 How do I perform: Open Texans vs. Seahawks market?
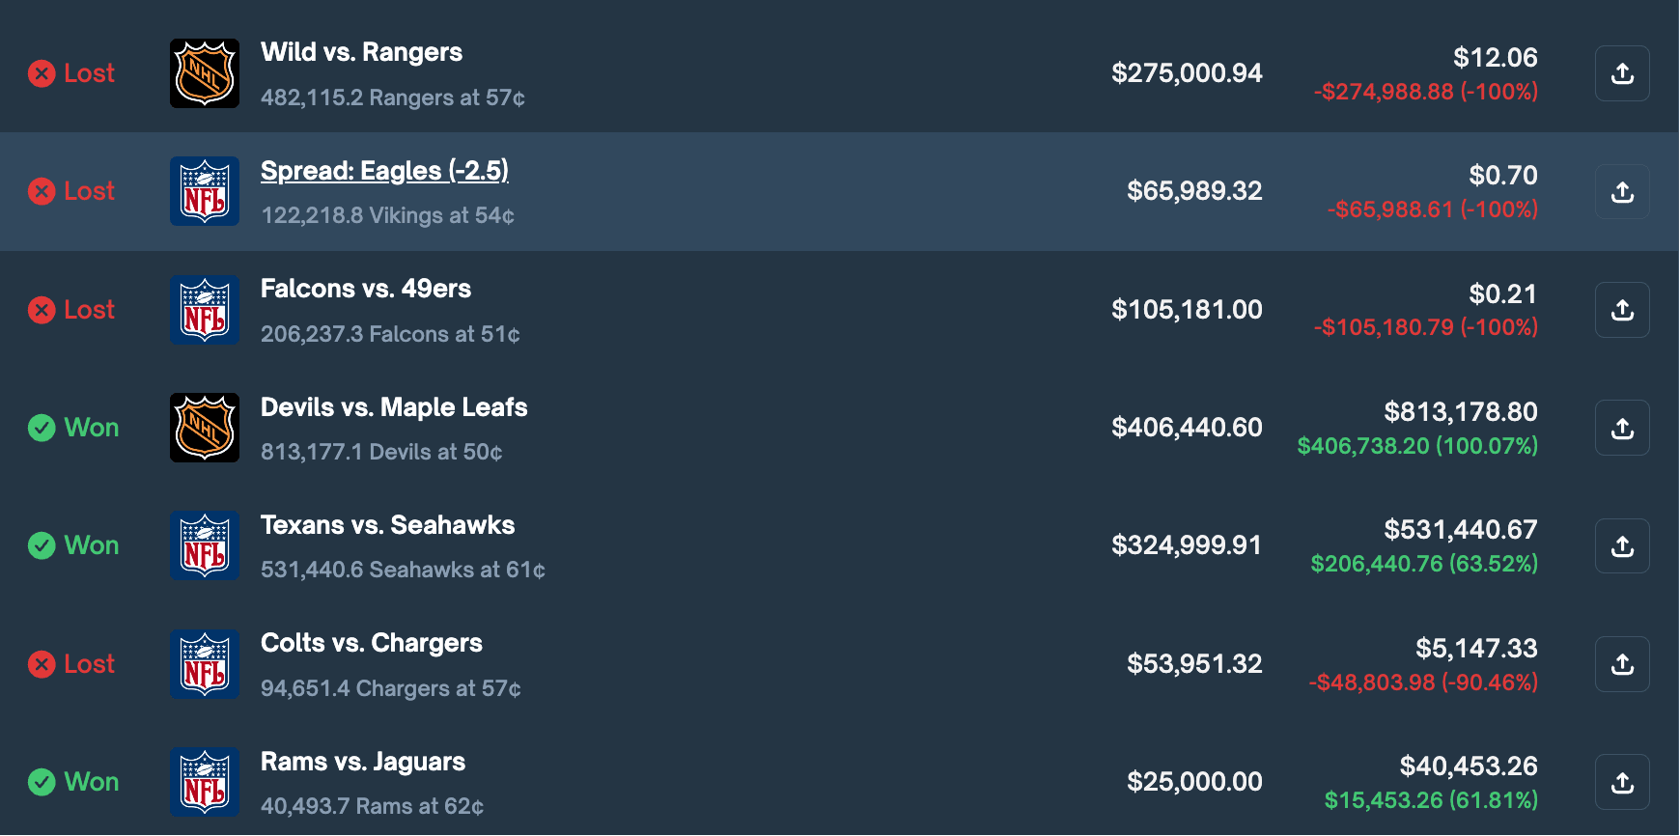(387, 525)
